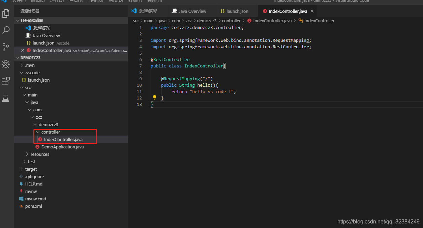Click the IndexController.java breadcrumb segment
Screen dimensions: 423x228
[269, 21]
